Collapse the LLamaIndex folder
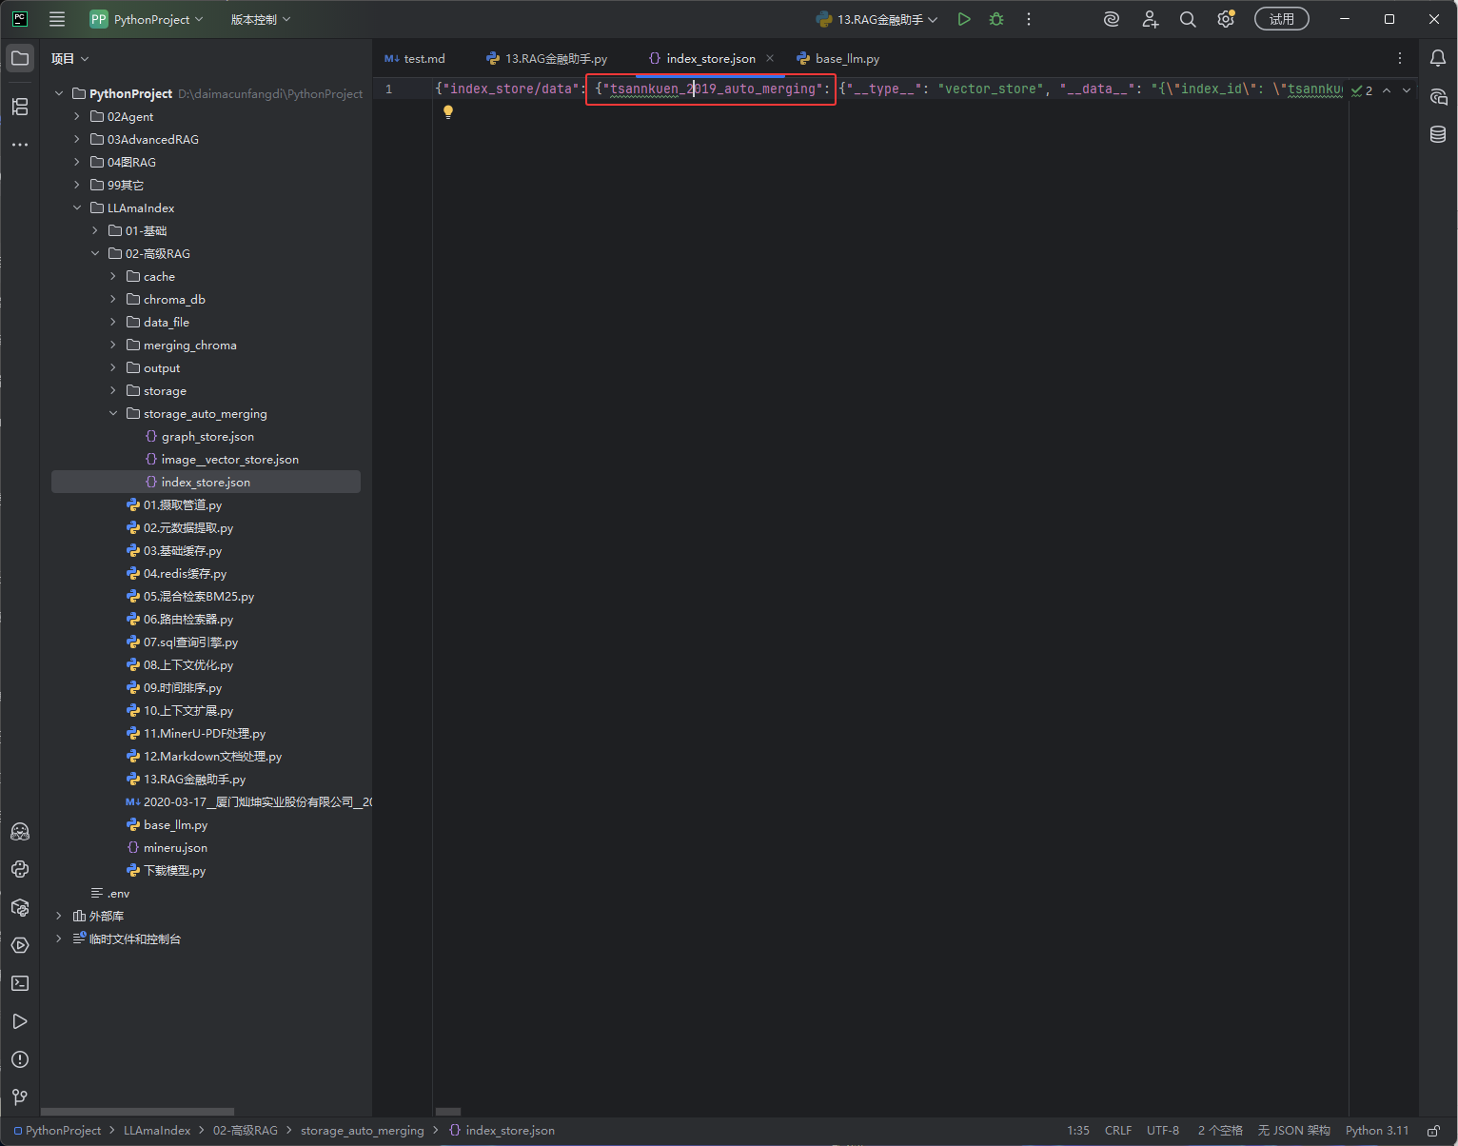Viewport: 1458px width, 1146px height. (77, 207)
